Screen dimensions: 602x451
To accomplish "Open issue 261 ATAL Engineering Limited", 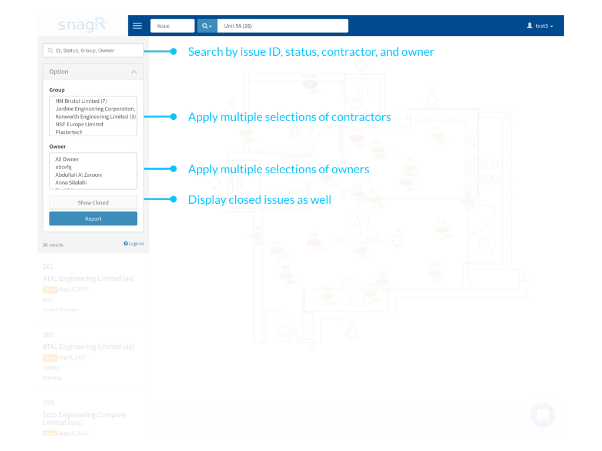I will 93,288.
